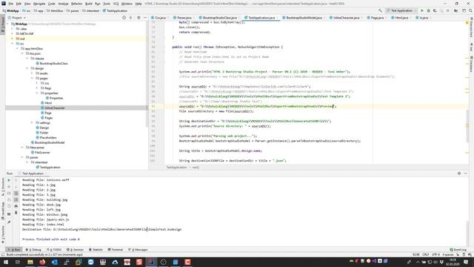Run with coverage icon in toolbar
474x267 pixels.
[435, 10]
